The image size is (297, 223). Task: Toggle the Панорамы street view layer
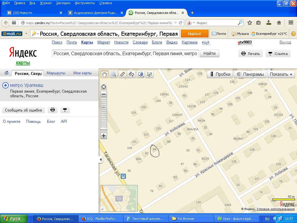[x=250, y=74]
